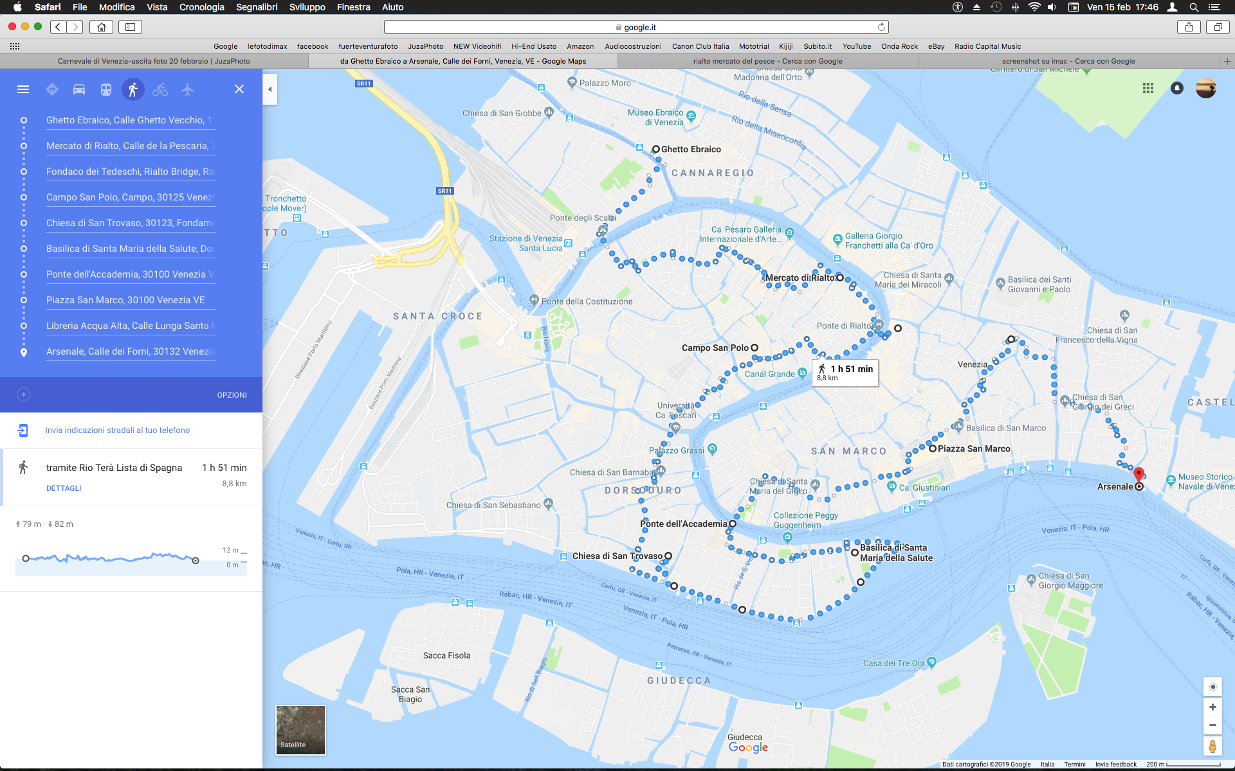
Task: Click Invia feedback in map footer
Action: [x=1116, y=764]
